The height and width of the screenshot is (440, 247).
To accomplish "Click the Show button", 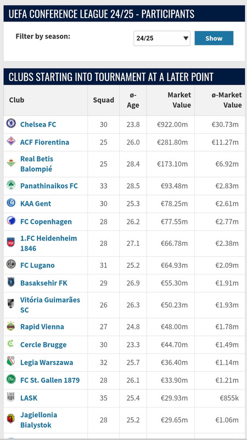I will pyautogui.click(x=214, y=38).
